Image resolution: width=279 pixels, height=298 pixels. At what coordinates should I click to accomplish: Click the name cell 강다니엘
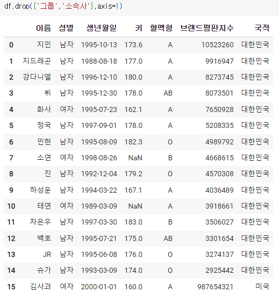point(37,77)
